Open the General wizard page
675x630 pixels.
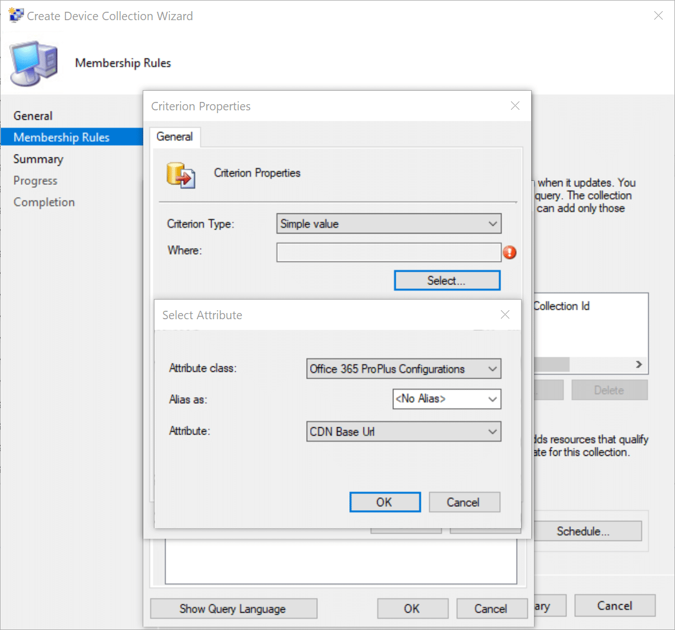pyautogui.click(x=33, y=116)
